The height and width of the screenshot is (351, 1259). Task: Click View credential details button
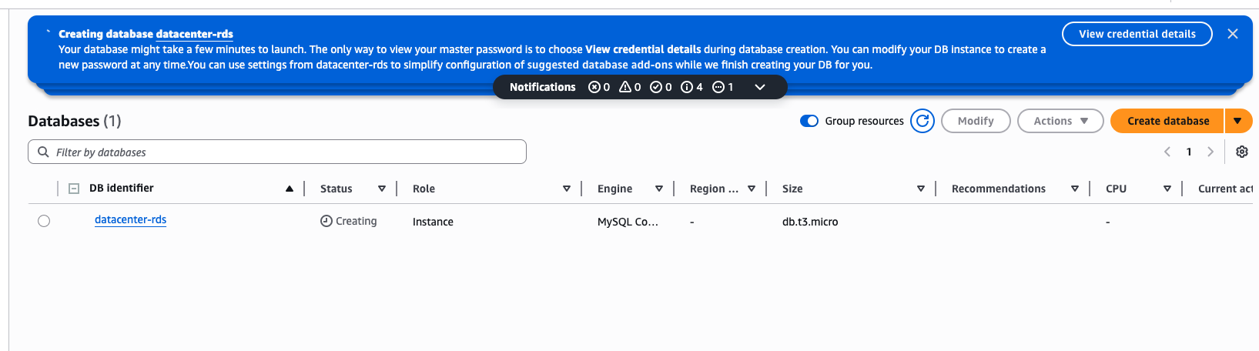point(1137,34)
